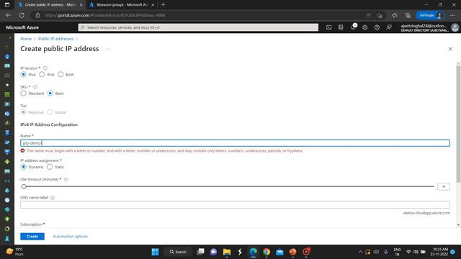Open Dashboard icon in sidebar
461x259 pixels.
(7, 65)
